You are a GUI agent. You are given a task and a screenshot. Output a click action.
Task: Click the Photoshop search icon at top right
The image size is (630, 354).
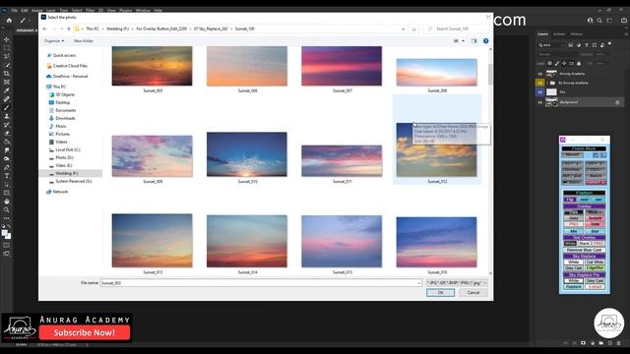pyautogui.click(x=599, y=20)
